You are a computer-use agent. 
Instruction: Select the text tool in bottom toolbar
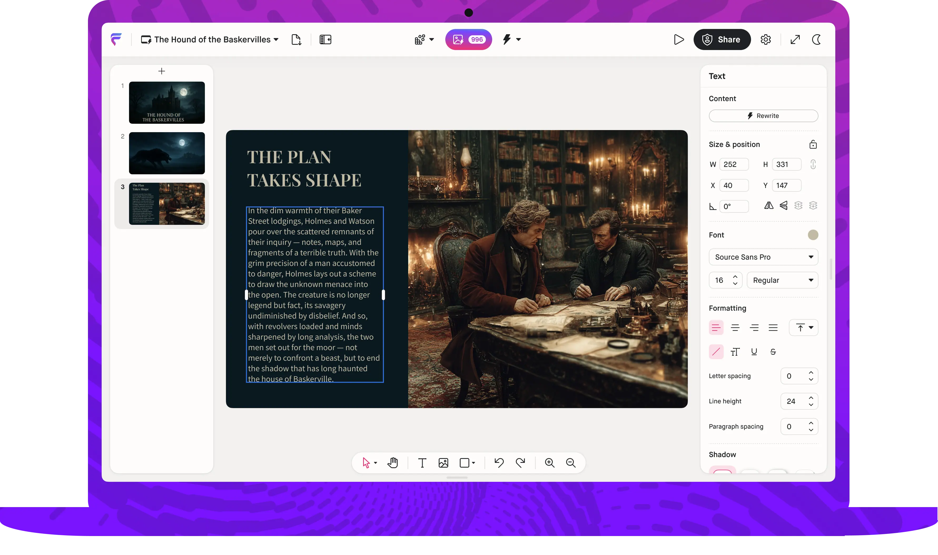click(x=422, y=463)
